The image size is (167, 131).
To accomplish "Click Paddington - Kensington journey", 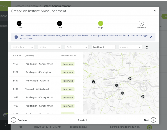I will tap(38, 72).
